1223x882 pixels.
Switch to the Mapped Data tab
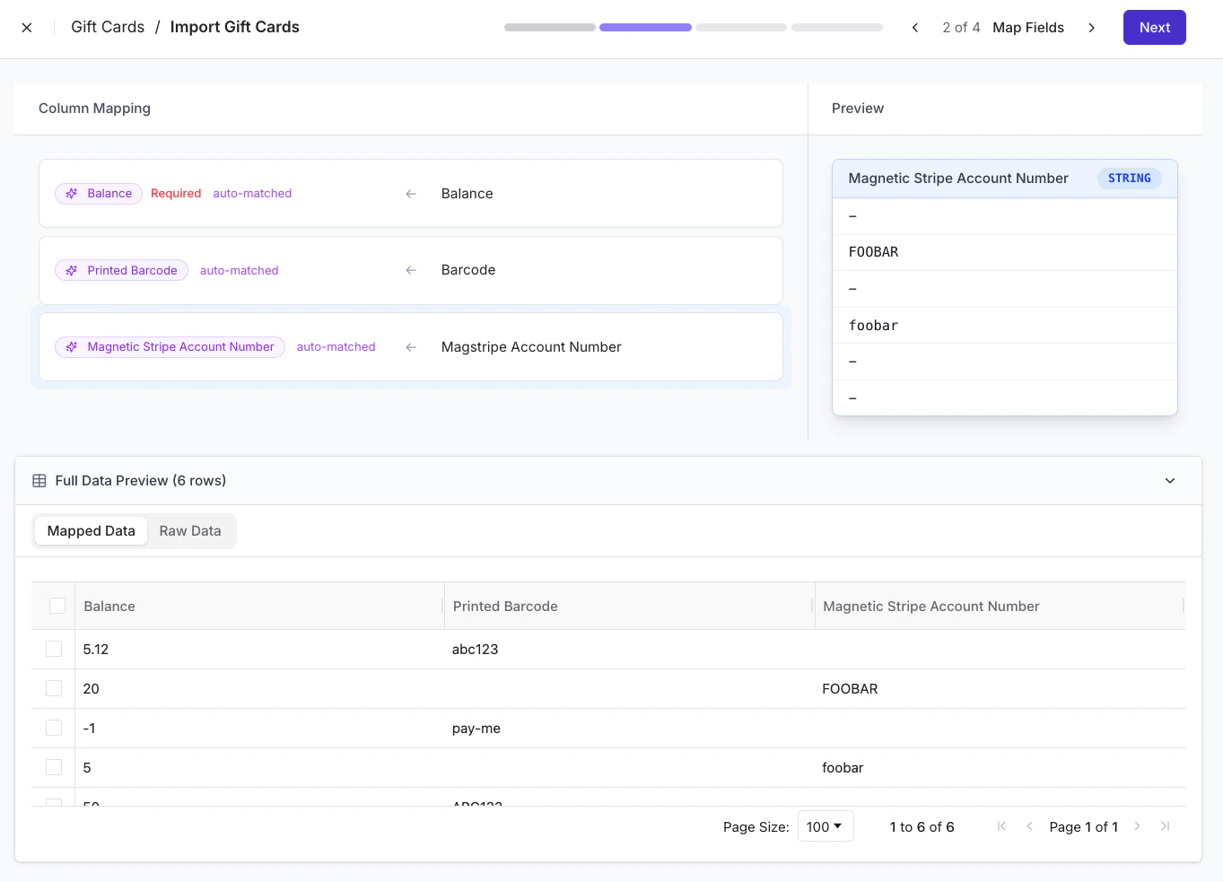click(x=91, y=531)
